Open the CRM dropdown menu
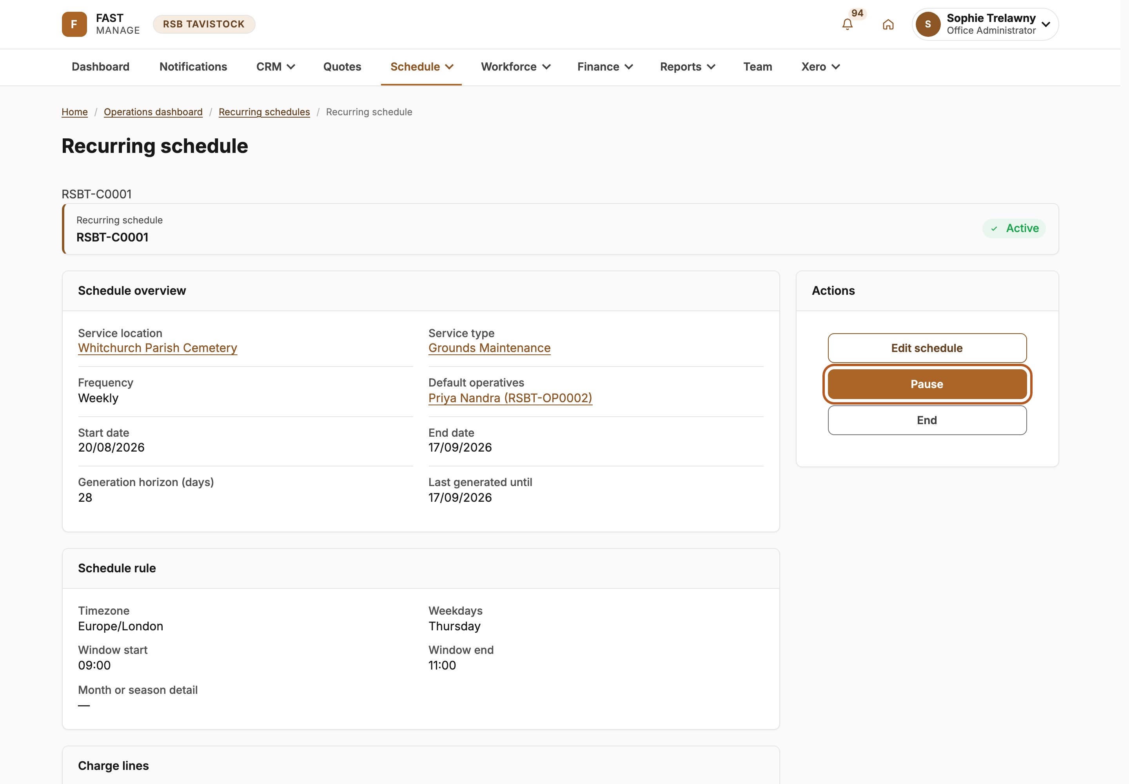Image resolution: width=1129 pixels, height=784 pixels. pyautogui.click(x=276, y=67)
